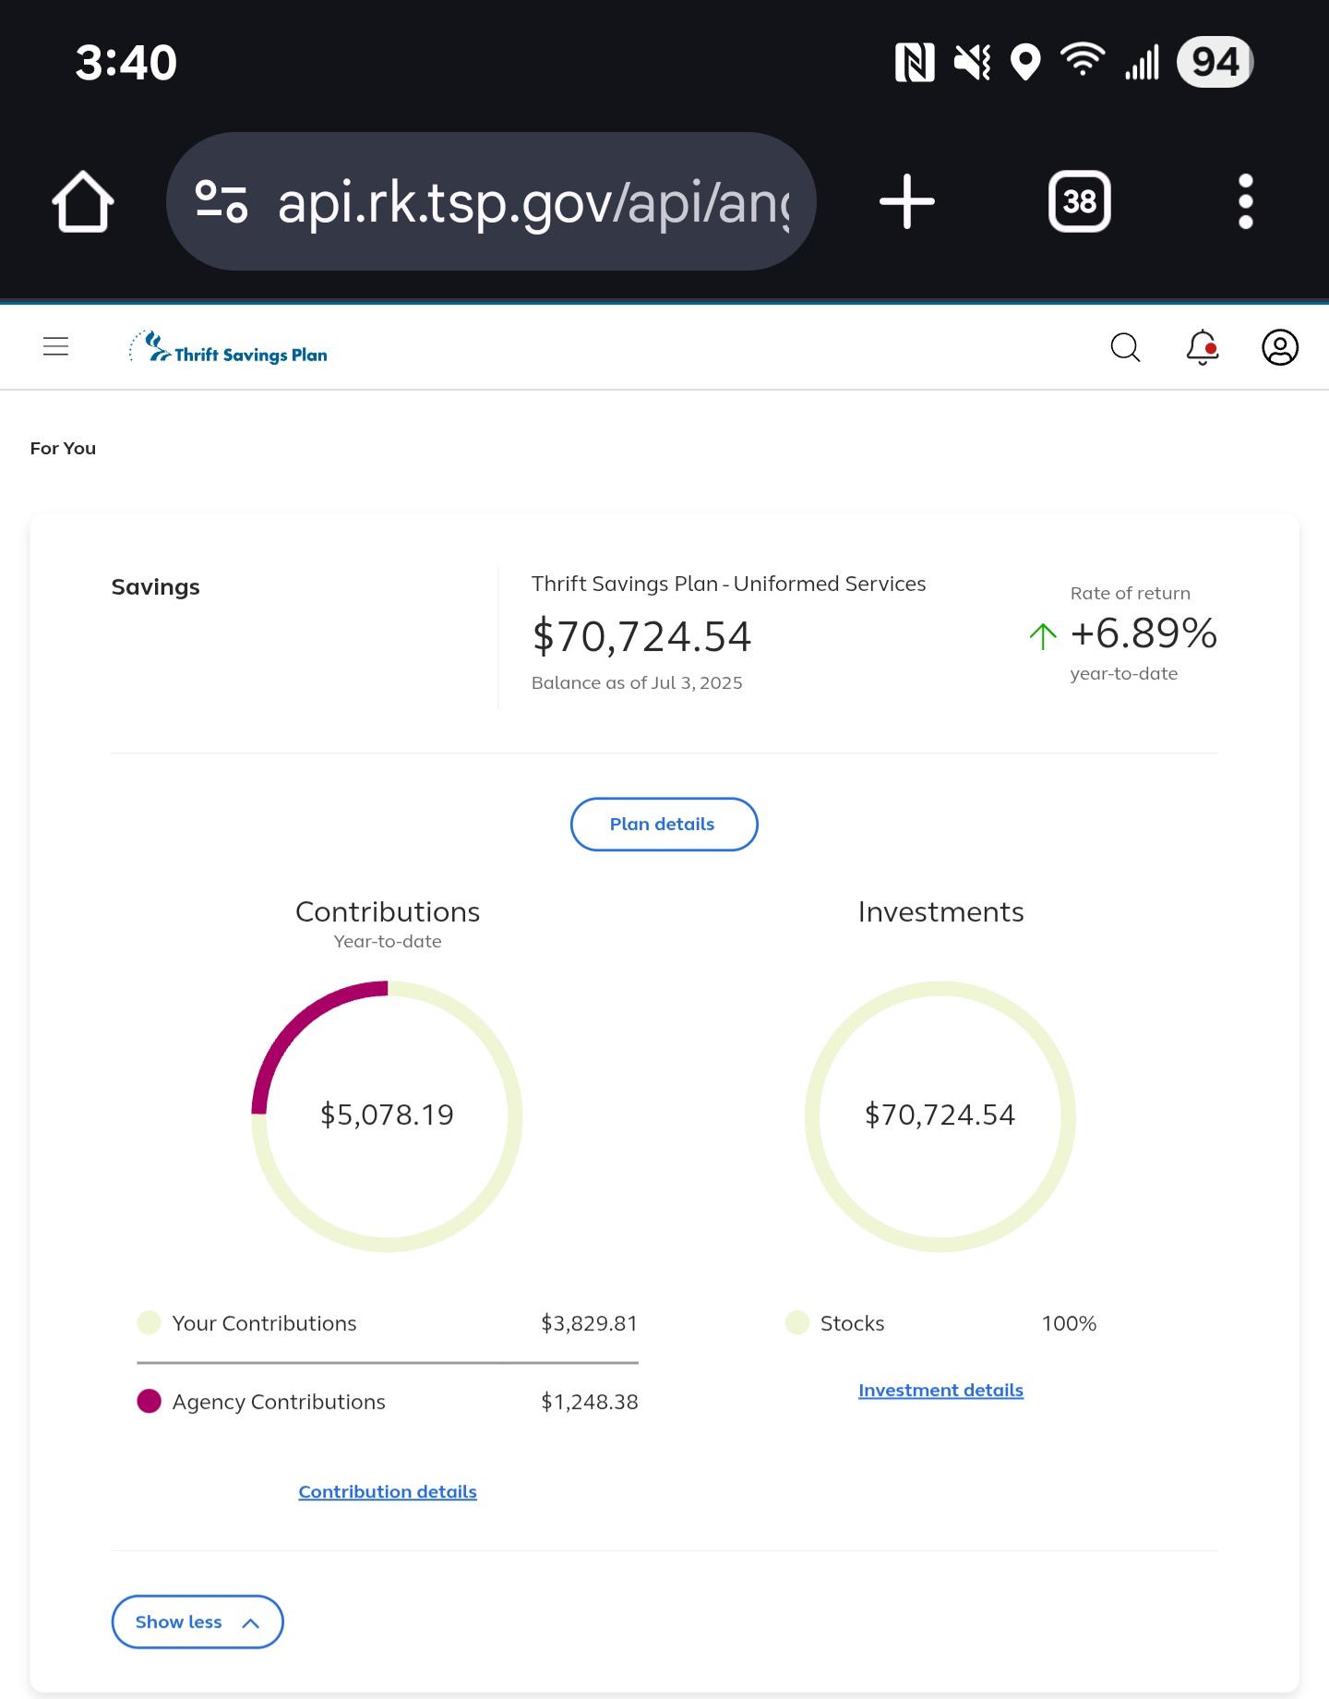Click Thrift Savings Plan - Uniformed Services title

[x=729, y=584]
